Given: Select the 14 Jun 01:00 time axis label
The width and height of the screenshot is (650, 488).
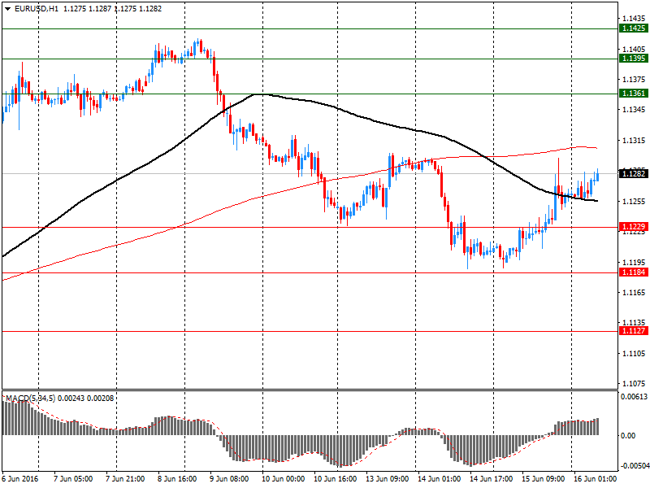Looking at the screenshot, I should coord(439,479).
